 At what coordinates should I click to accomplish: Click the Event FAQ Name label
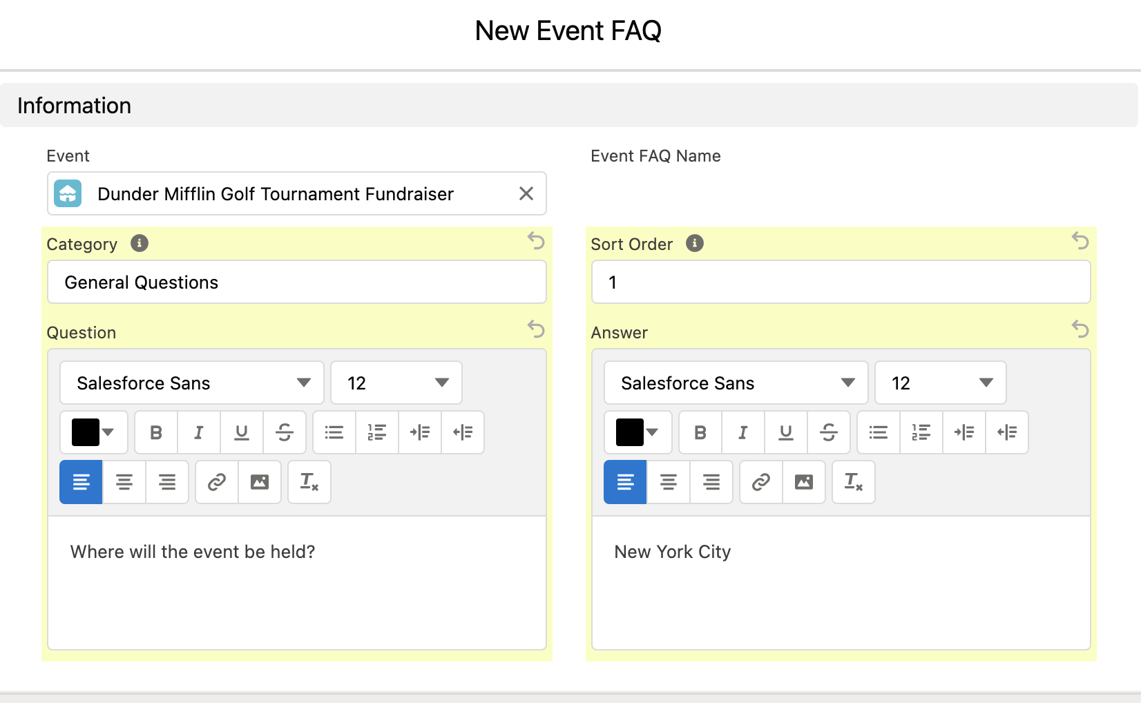pyautogui.click(x=655, y=156)
